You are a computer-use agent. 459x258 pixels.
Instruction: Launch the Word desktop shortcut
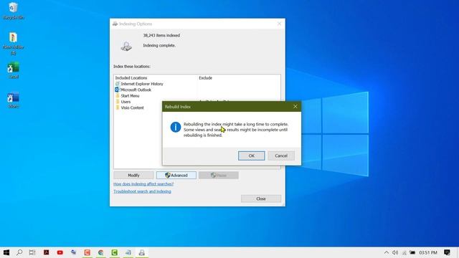coord(13,100)
